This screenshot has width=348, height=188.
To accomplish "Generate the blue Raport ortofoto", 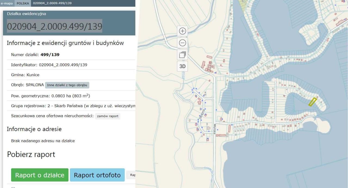I will pos(97,175).
